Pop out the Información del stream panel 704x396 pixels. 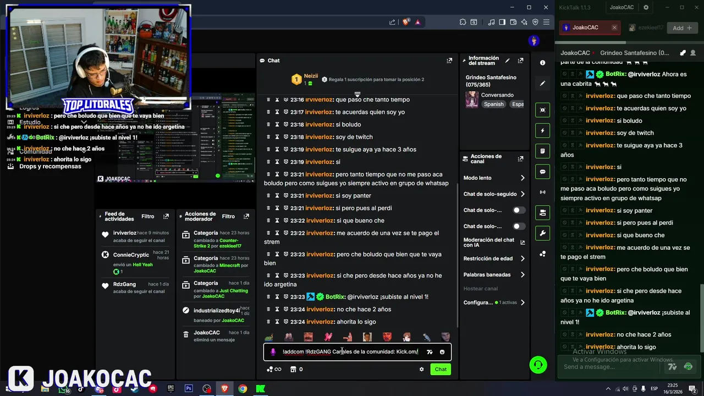click(x=520, y=61)
